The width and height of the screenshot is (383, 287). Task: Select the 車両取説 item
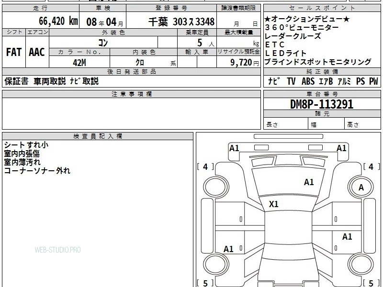click(x=50, y=81)
